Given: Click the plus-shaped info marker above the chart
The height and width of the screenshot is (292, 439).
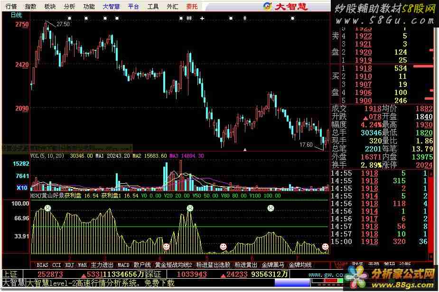Looking at the screenshot, I should click(x=202, y=19).
